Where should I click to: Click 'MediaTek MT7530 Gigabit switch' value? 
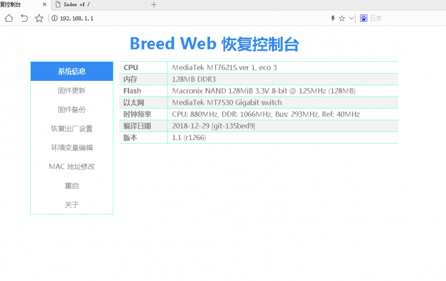(227, 103)
